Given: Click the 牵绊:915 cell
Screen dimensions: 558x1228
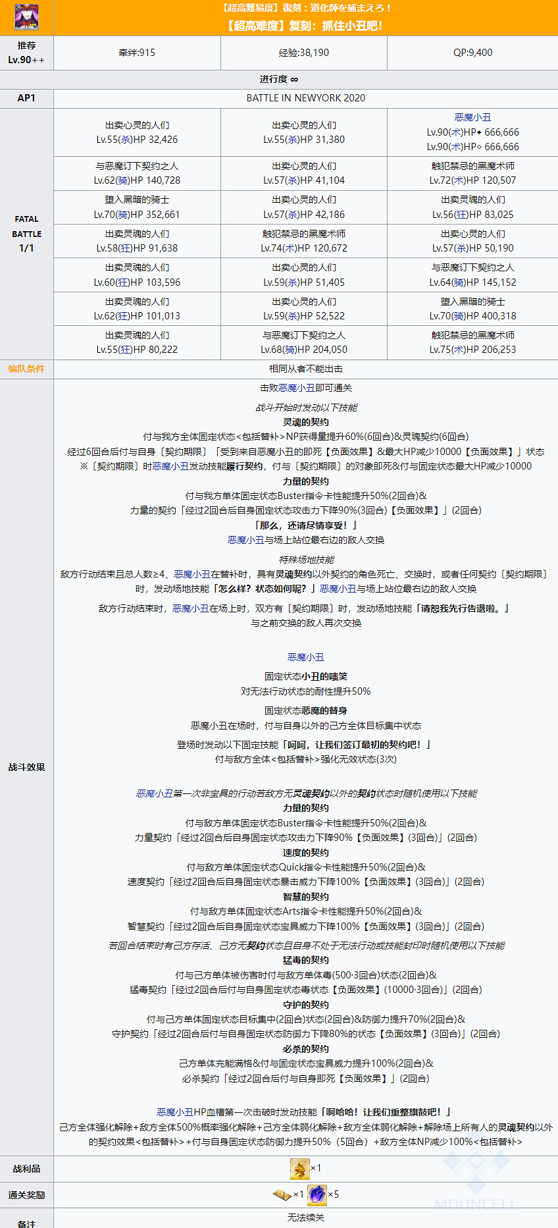Looking at the screenshot, I should coord(137,53).
